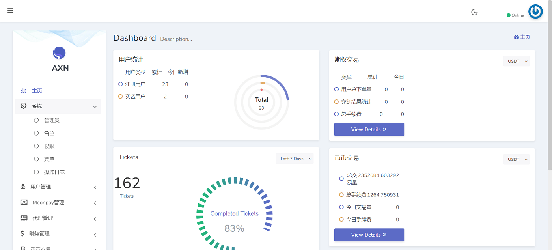Toggle dark mode moon icon
Screen dimensions: 552x250
click(474, 12)
